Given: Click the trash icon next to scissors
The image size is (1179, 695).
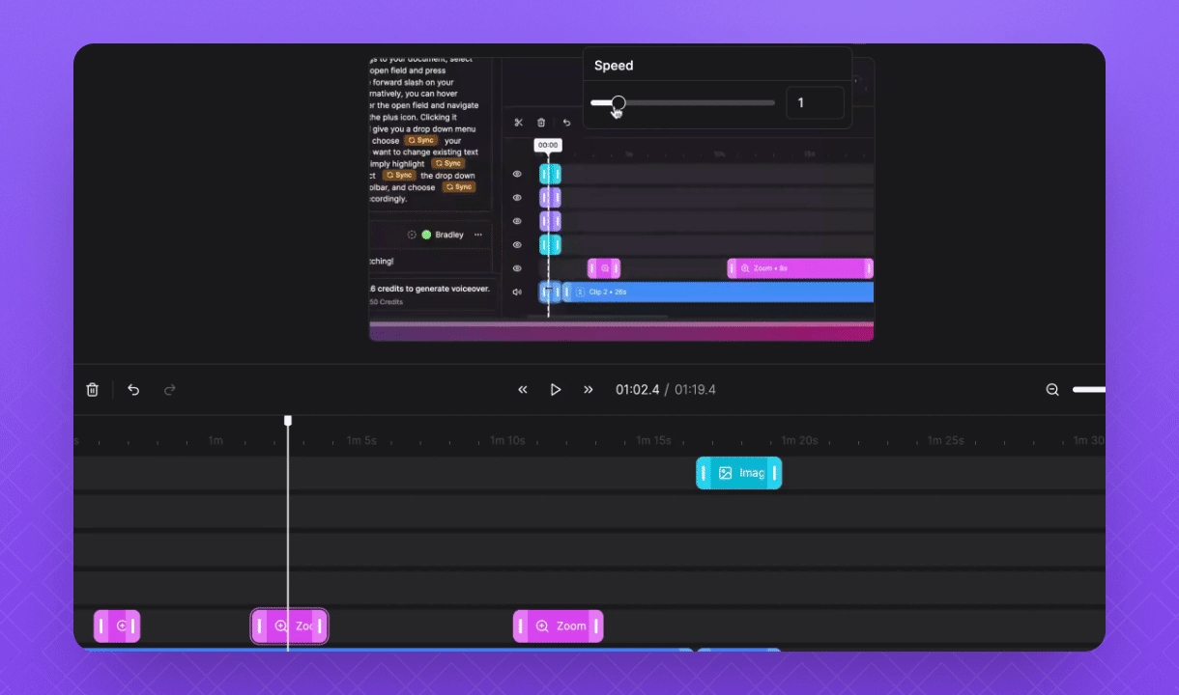Looking at the screenshot, I should (x=541, y=123).
